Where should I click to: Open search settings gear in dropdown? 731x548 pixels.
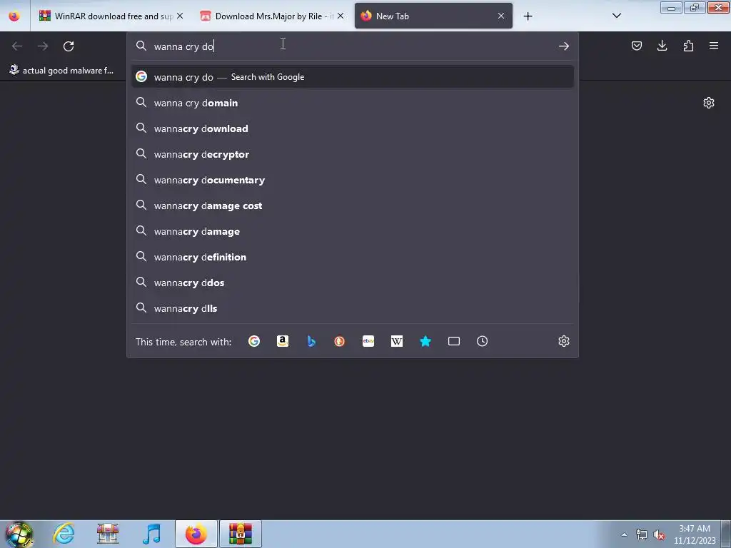pyautogui.click(x=564, y=341)
